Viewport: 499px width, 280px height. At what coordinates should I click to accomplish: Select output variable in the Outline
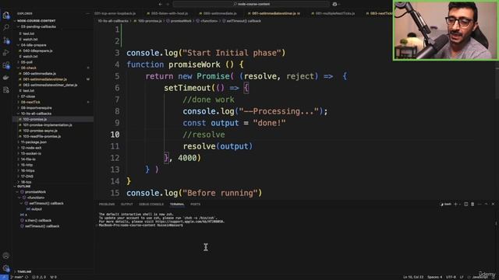[37, 209]
